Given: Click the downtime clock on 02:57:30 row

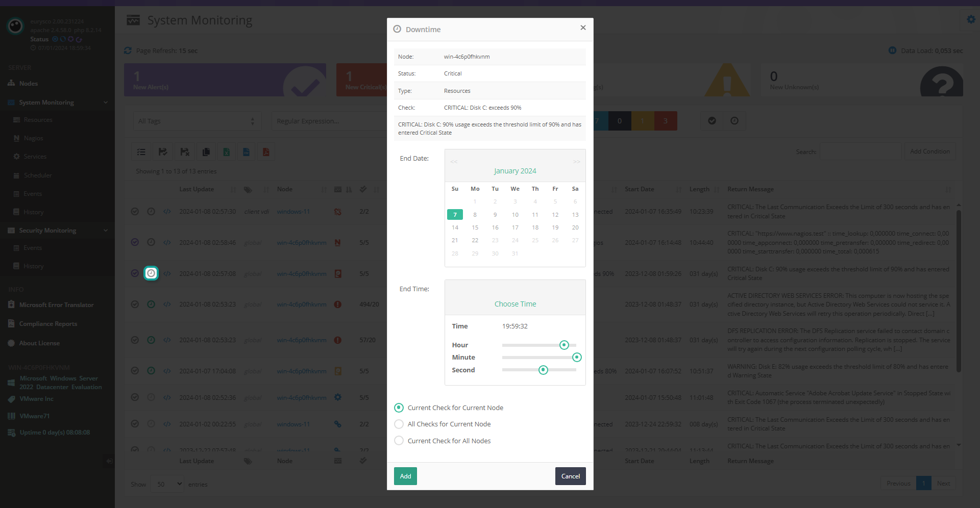Looking at the screenshot, I should (151, 212).
